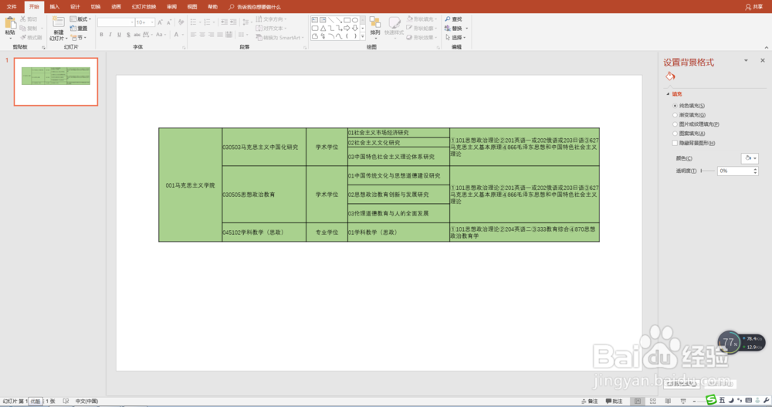Click the wrench icon in the IME toolbar
The height and width of the screenshot is (407, 772).
[766, 401]
